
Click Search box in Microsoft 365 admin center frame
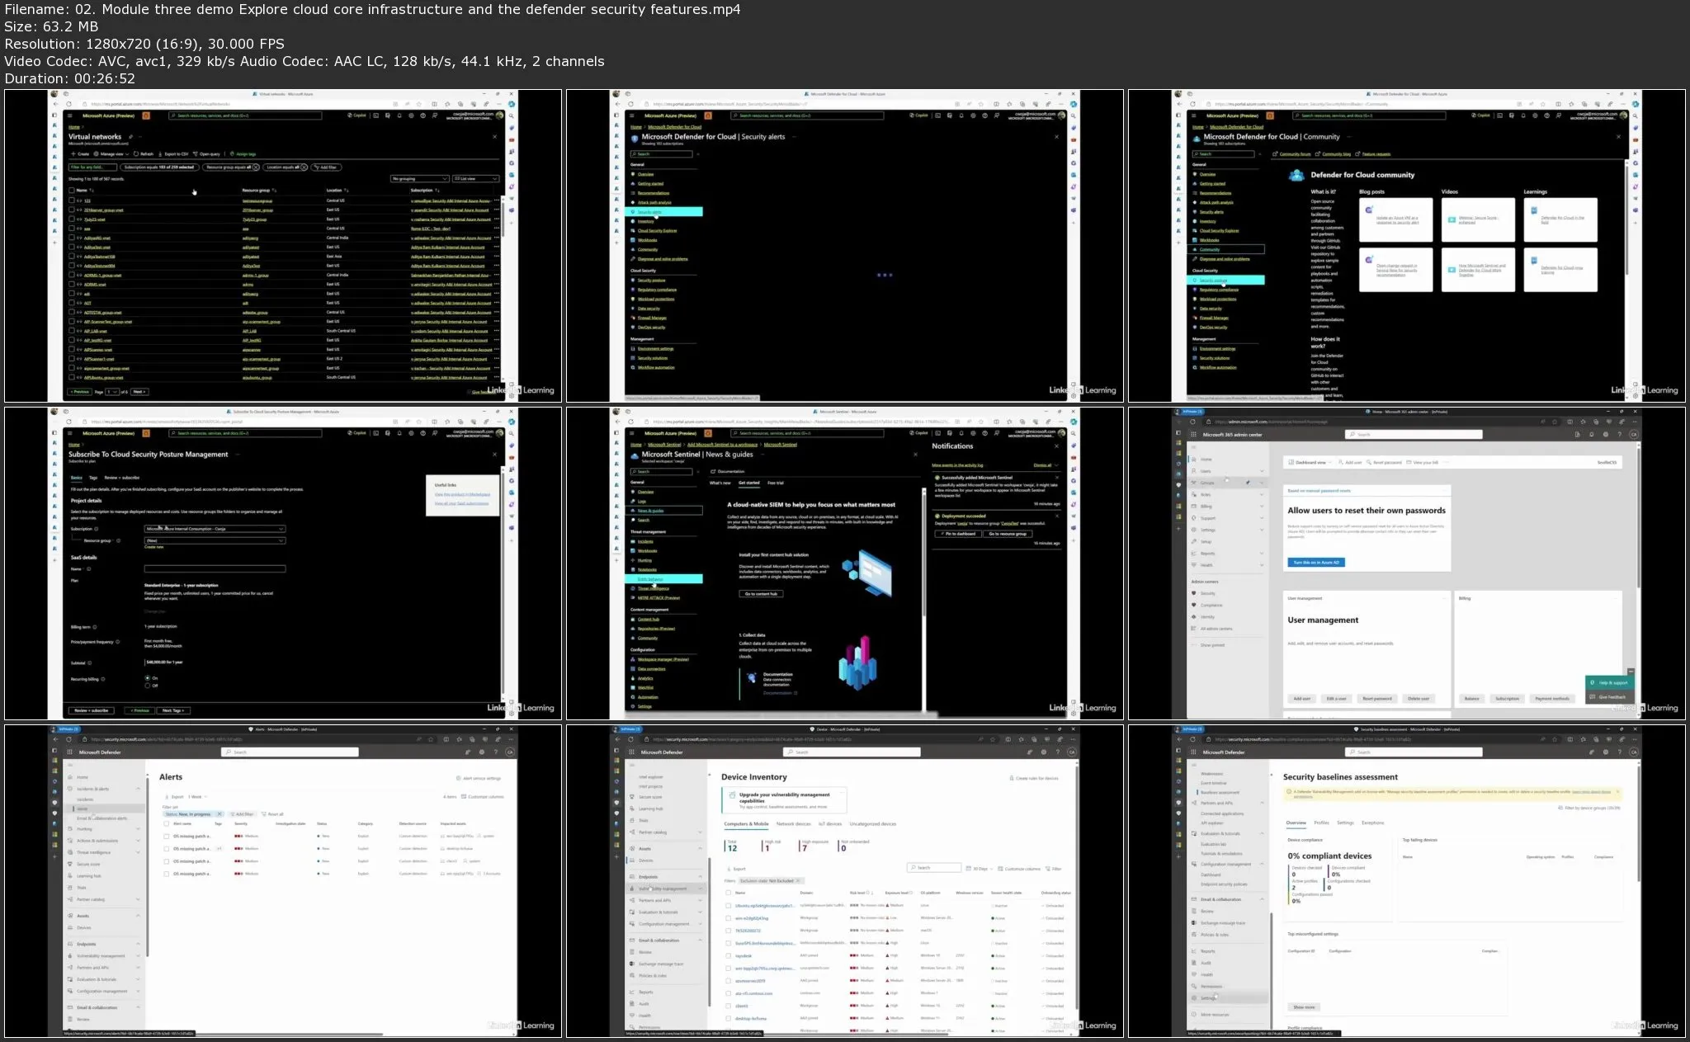click(x=1414, y=434)
